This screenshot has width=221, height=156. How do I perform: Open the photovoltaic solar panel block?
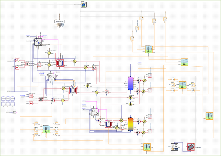point(191,147)
